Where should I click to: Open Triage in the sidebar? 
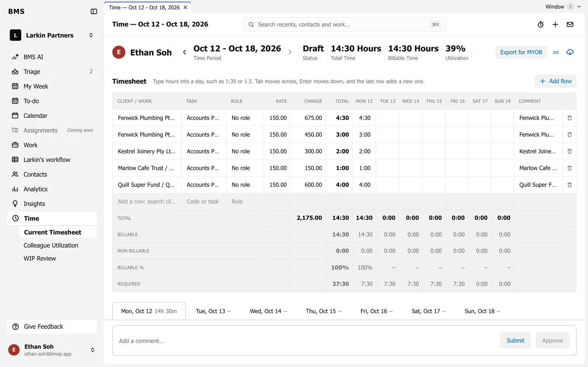click(52, 72)
